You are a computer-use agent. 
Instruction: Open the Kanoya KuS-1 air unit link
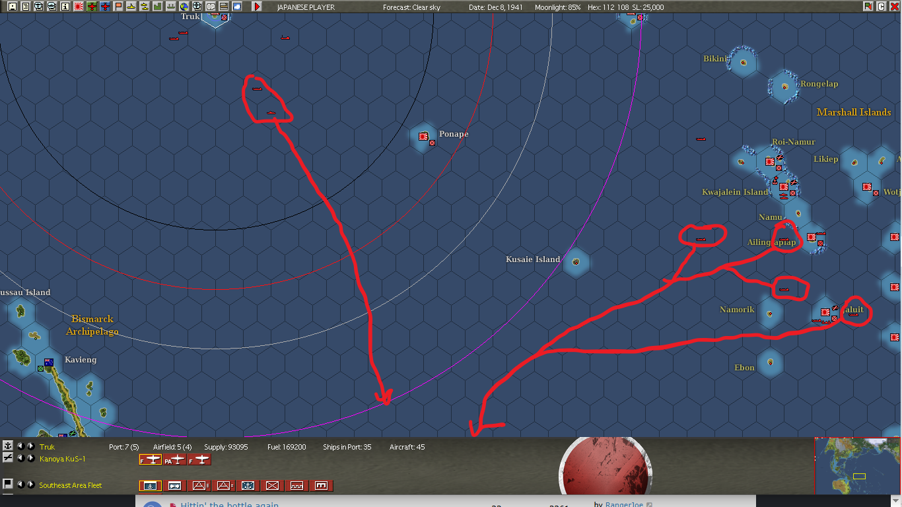(62, 459)
